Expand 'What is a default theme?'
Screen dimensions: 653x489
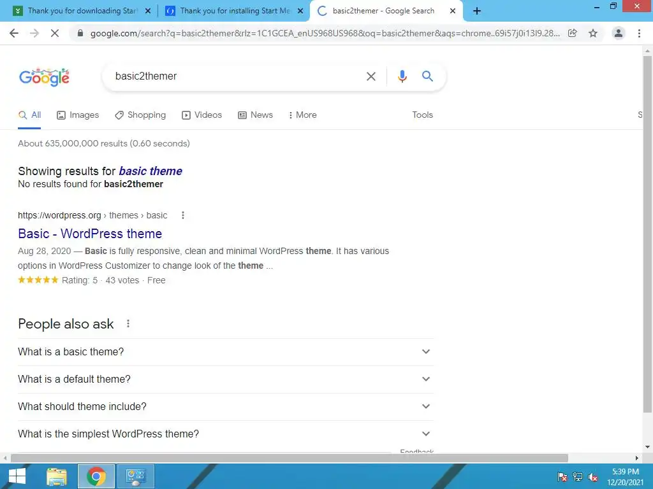click(225, 379)
